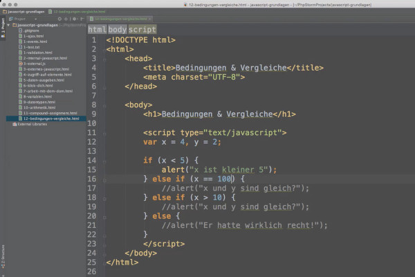Toggle fold marker at line 18 else if
415x277 pixels.
(104, 199)
